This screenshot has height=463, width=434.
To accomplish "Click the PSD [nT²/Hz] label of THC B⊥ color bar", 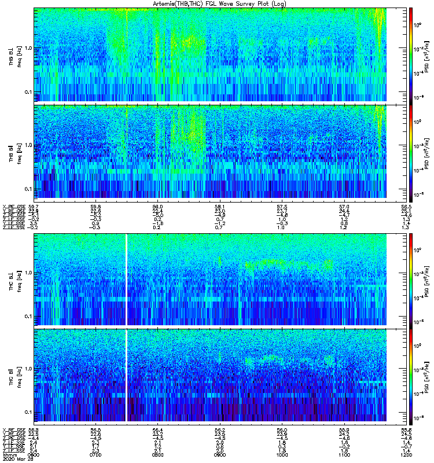I will pyautogui.click(x=426, y=281).
